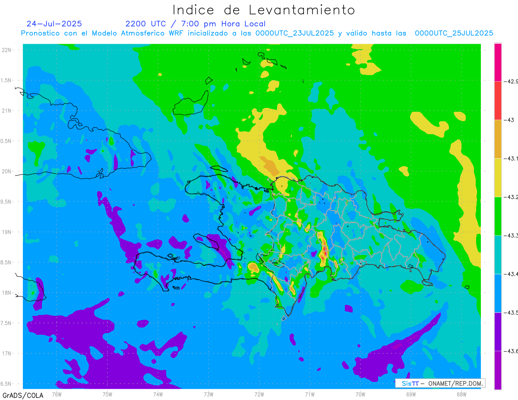Screen dimensions: 518x400
Task: Choose the blue legend swatch below -43.4
Action: pyautogui.click(x=498, y=293)
